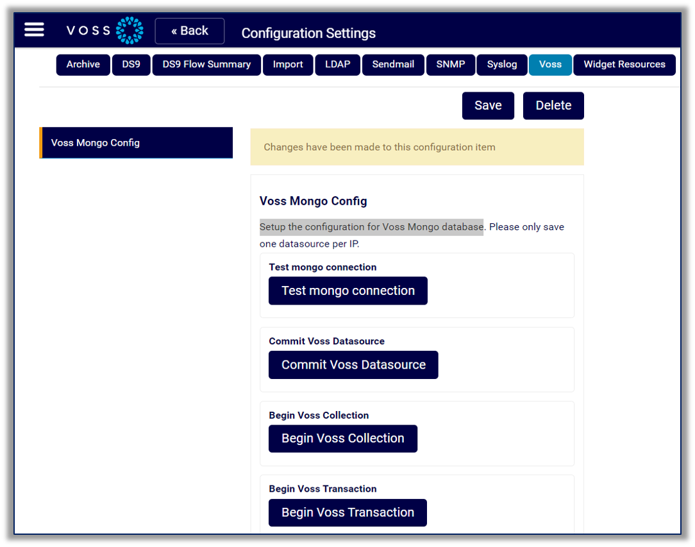Select the active Voss tab
This screenshot has height=547, width=695.
(x=550, y=64)
